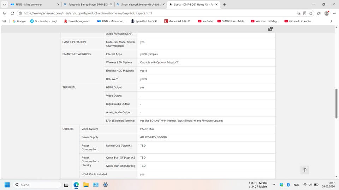The width and height of the screenshot is (339, 190).
Task: Open the browser profile avatar
Action: 327,13
